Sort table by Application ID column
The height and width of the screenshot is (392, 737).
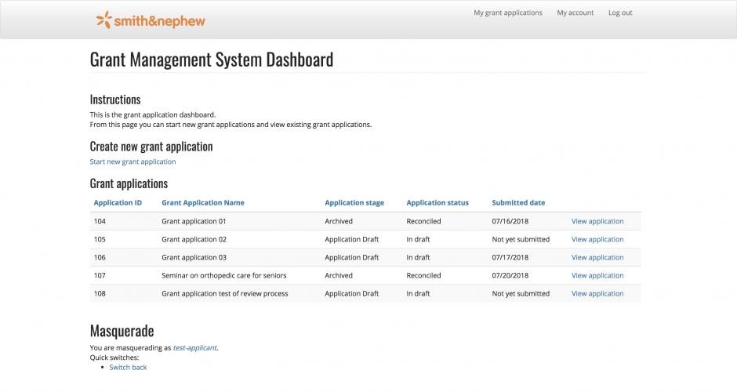(118, 202)
